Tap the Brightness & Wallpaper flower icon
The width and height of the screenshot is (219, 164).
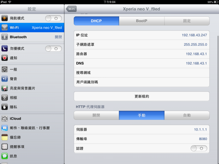pos(4,88)
